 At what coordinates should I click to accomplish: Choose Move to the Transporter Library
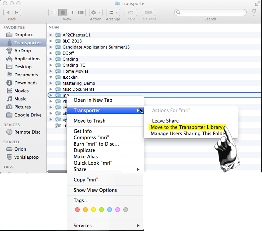click(191, 127)
